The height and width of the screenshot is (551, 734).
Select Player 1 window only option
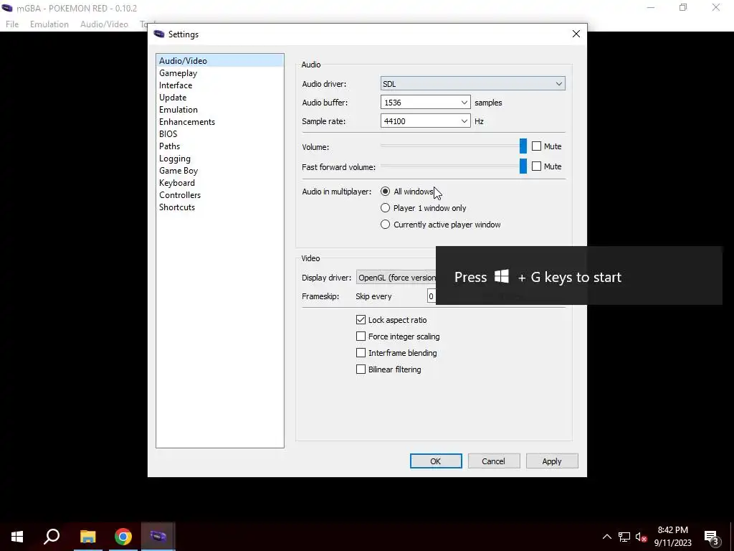385,208
